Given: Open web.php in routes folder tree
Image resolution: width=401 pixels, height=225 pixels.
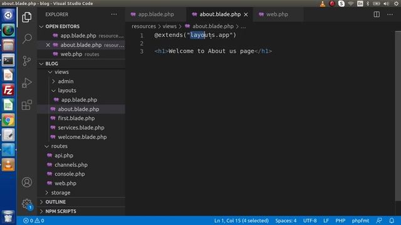Looking at the screenshot, I should click(81, 183).
